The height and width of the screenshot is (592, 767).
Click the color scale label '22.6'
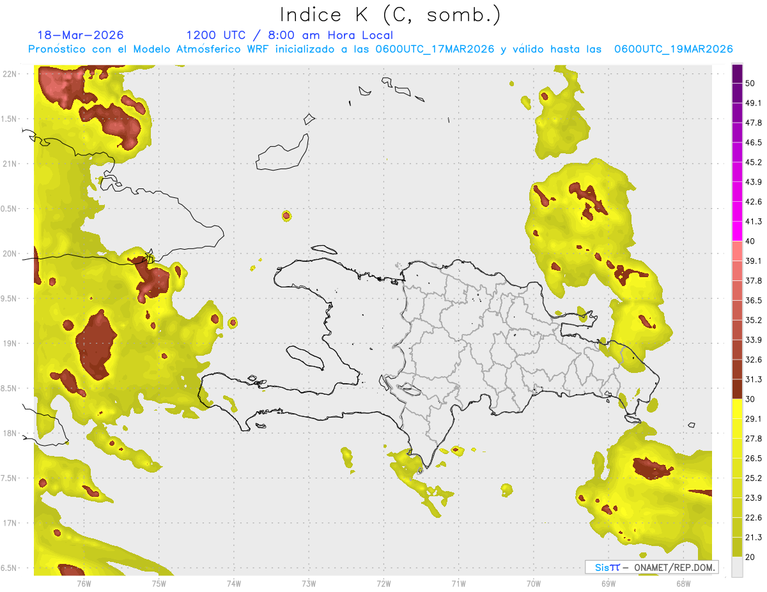[754, 518]
